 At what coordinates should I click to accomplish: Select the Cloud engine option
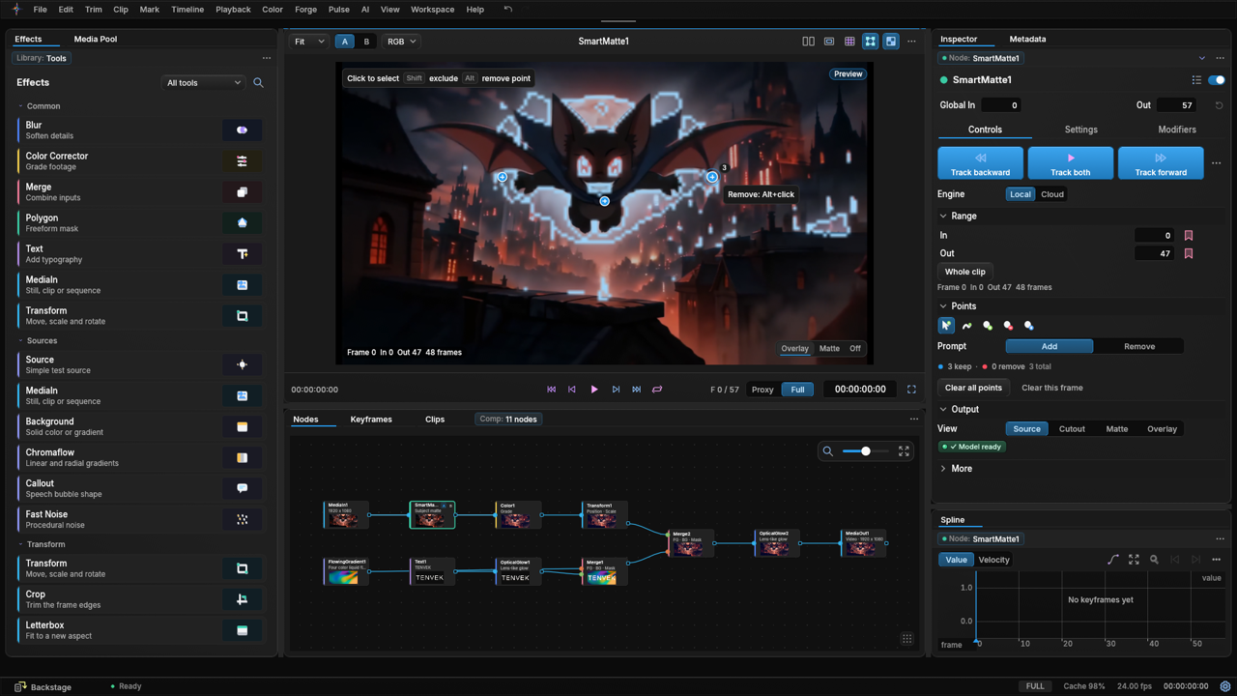[x=1052, y=194]
